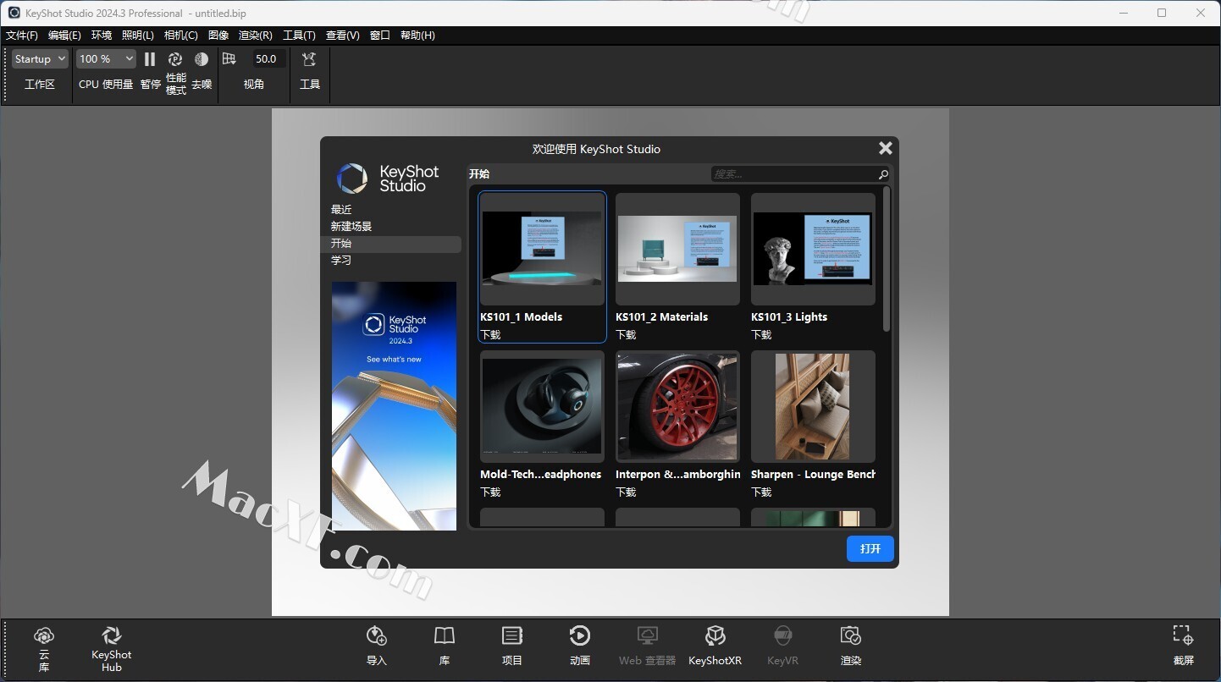The height and width of the screenshot is (682, 1221).
Task: Click the search magnifier icon in welcome dialog
Action: click(x=883, y=174)
